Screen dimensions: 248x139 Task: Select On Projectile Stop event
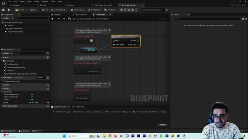point(21,74)
